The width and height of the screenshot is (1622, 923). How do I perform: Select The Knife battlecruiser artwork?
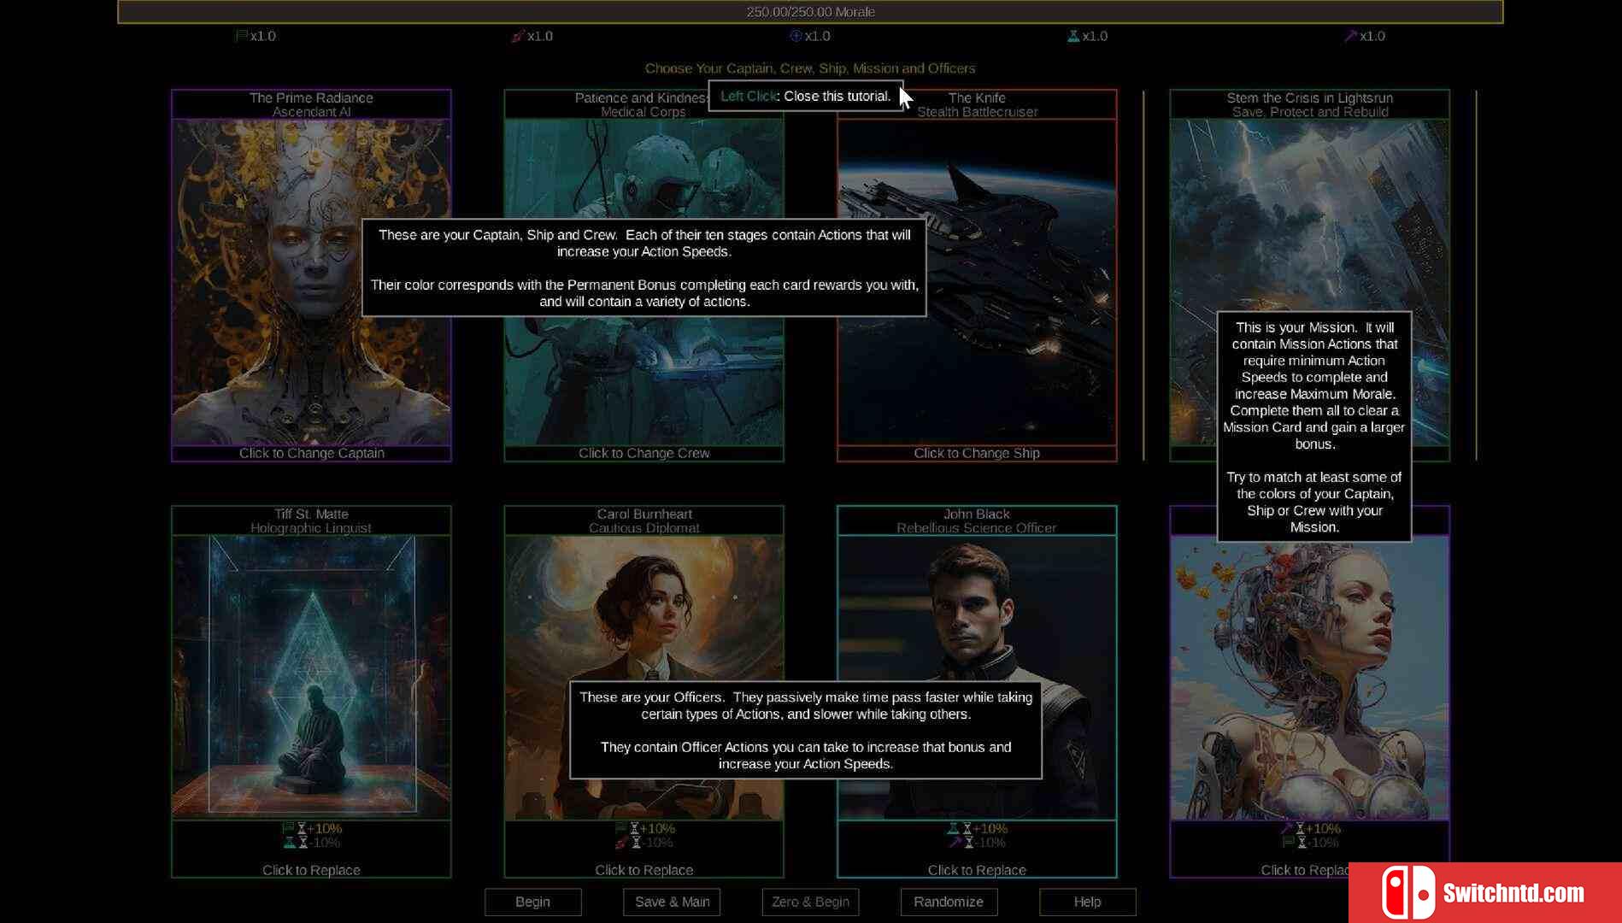coord(977,282)
